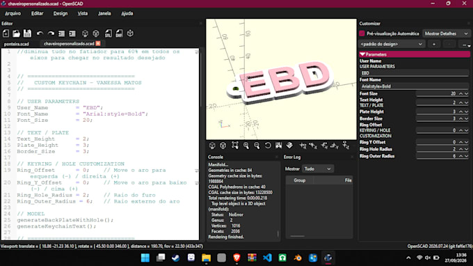Click the Render icon in the editor toolbar

(96, 33)
